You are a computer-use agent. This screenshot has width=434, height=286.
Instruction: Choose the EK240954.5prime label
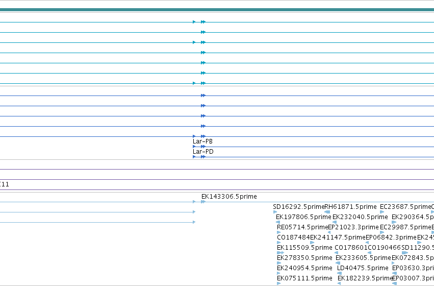[x=304, y=268]
